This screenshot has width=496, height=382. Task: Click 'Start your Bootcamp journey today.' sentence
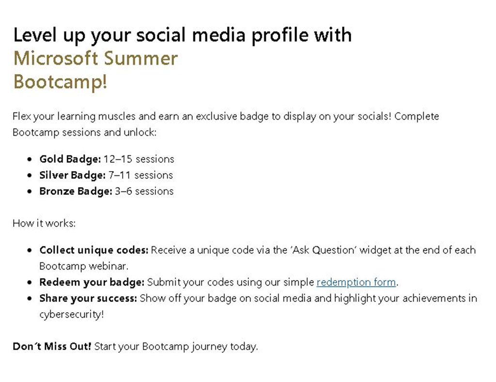coord(176,347)
